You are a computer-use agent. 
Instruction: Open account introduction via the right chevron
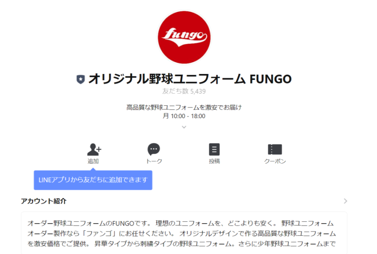pyautogui.click(x=345, y=201)
